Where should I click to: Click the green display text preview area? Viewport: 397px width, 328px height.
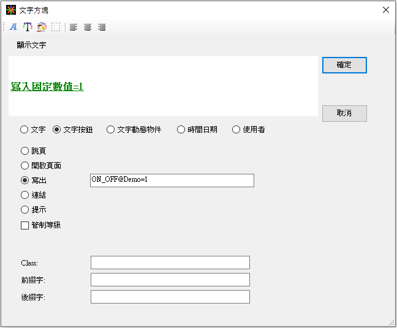[x=163, y=86]
